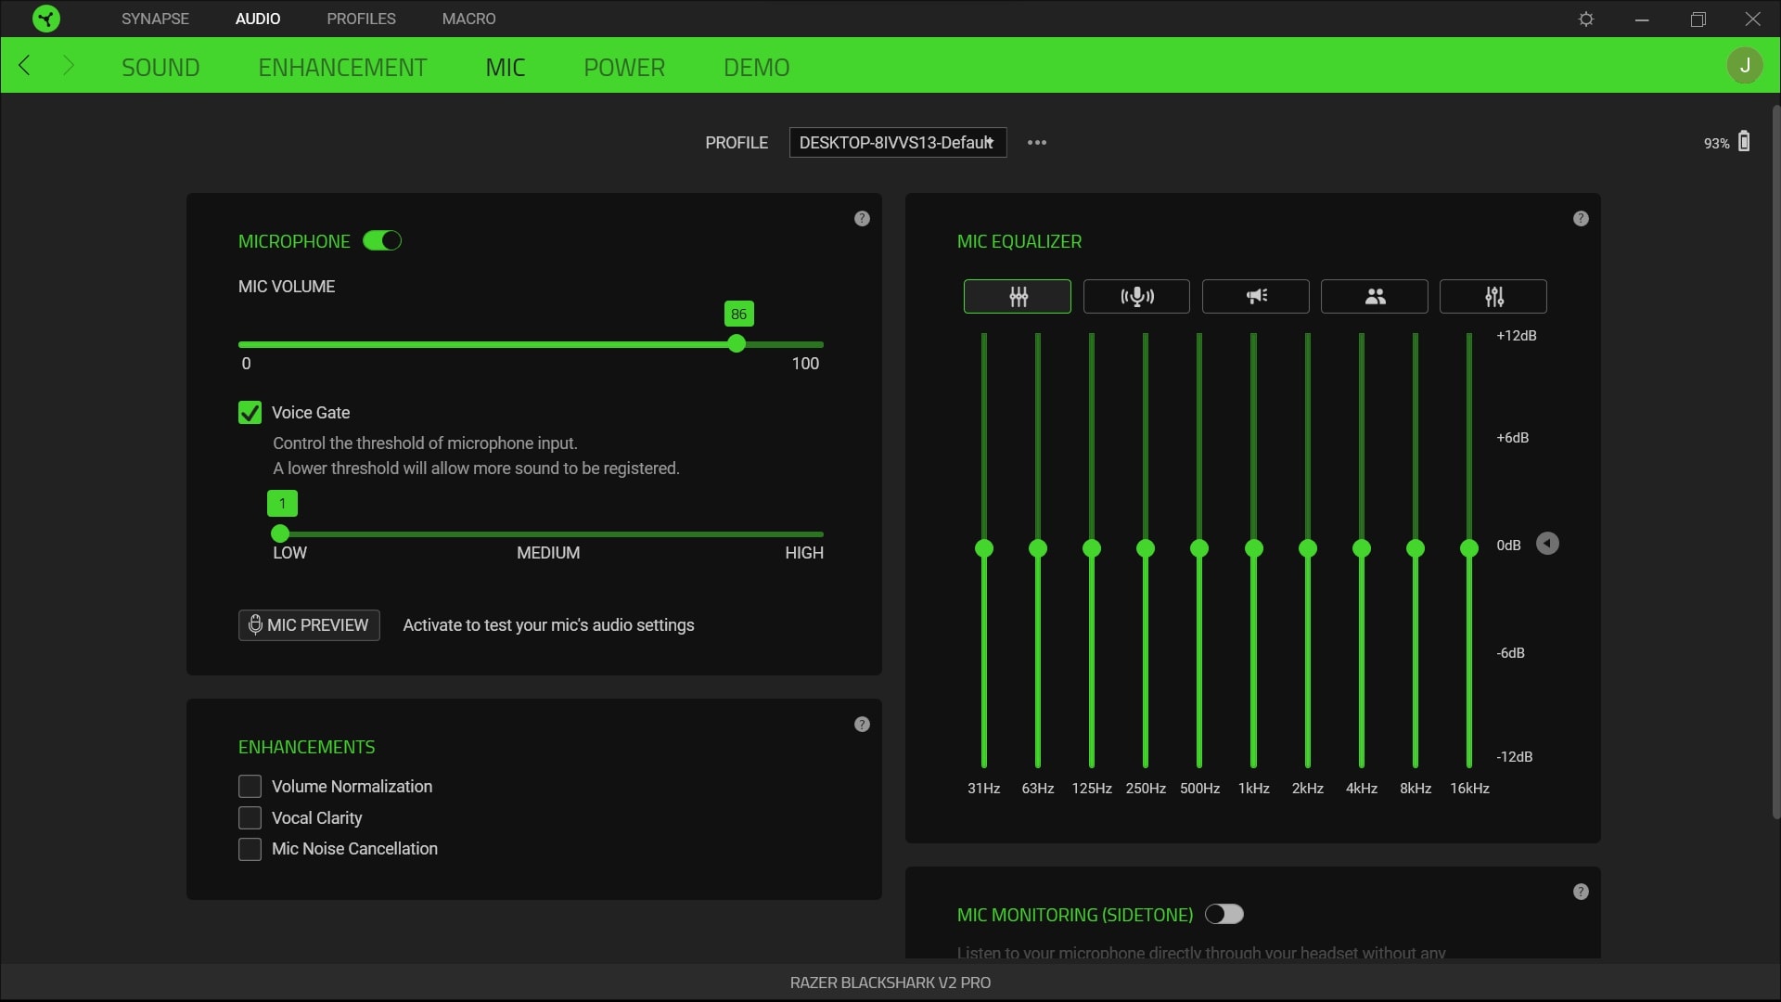Viewport: 1781px width, 1002px height.
Task: Click the 1kHz equalizer slider handle
Action: (1254, 548)
